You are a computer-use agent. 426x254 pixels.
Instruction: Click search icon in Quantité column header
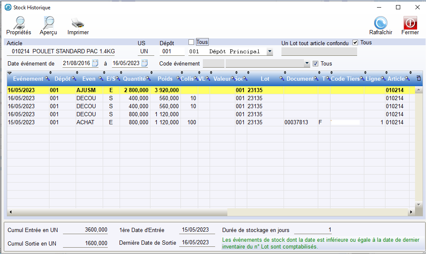[x=148, y=79]
